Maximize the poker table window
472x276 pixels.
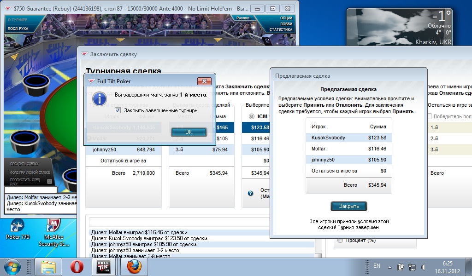click(272, 8)
